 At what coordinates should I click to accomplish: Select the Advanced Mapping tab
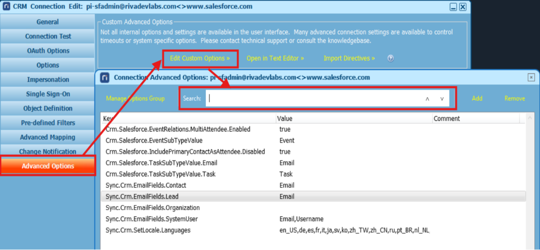[48, 138]
